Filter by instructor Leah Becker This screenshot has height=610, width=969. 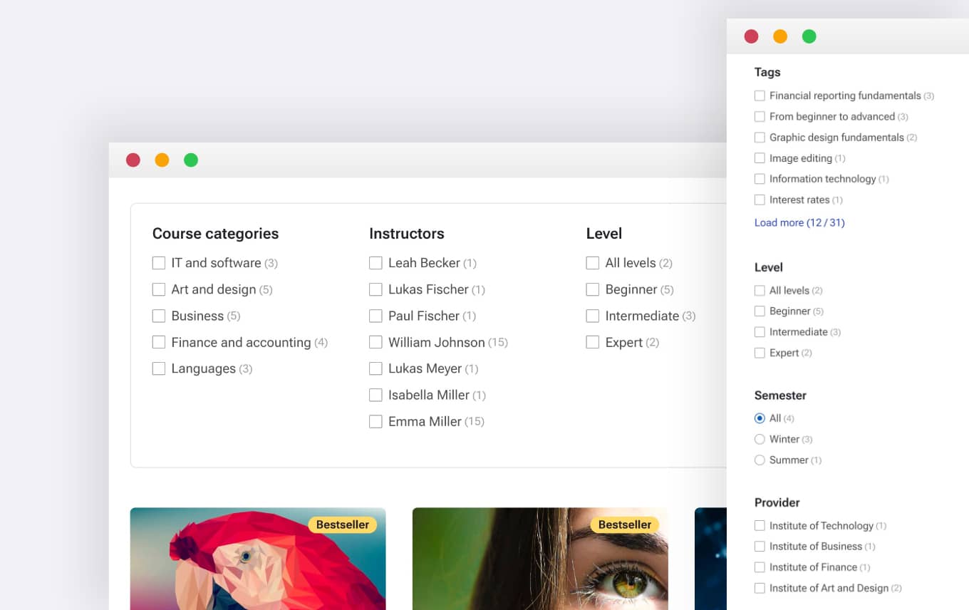[x=375, y=263]
